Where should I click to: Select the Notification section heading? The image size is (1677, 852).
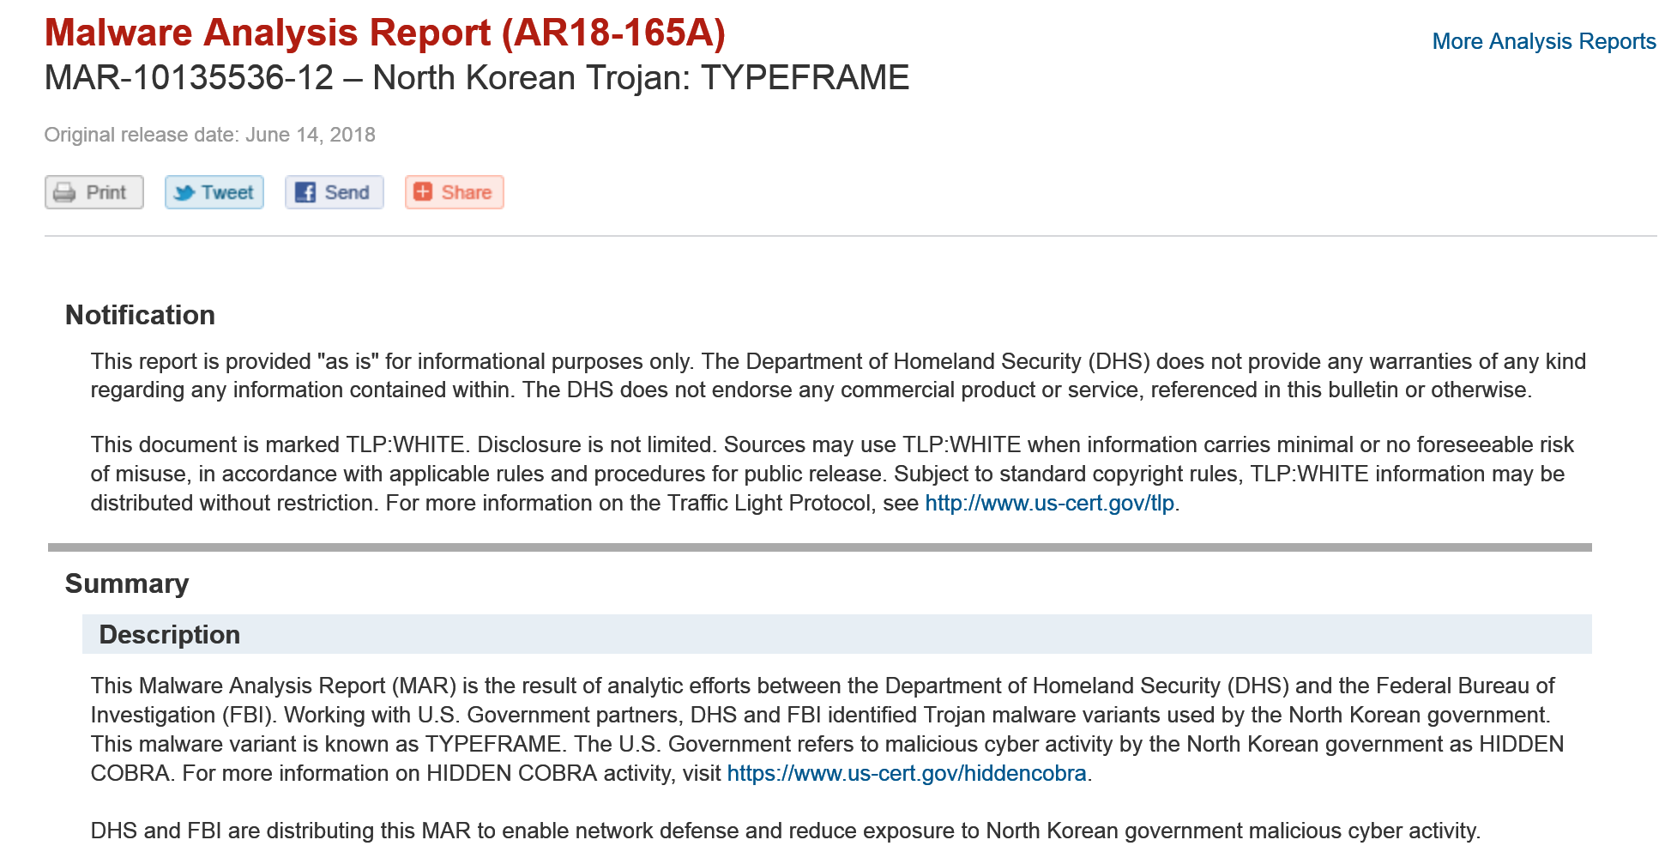pyautogui.click(x=140, y=315)
